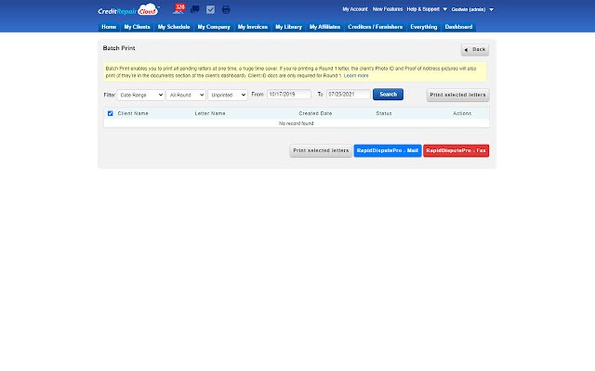Open the My Library tab

coord(289,27)
